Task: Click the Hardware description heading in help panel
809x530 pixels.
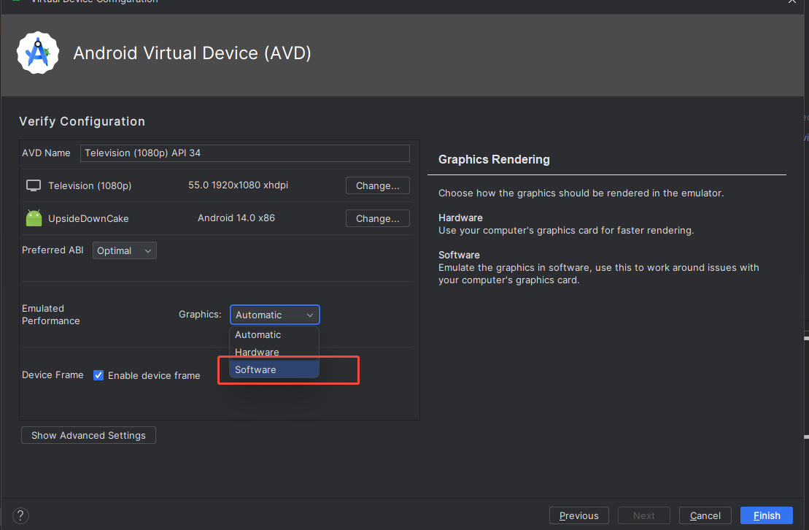Action: [x=460, y=218]
